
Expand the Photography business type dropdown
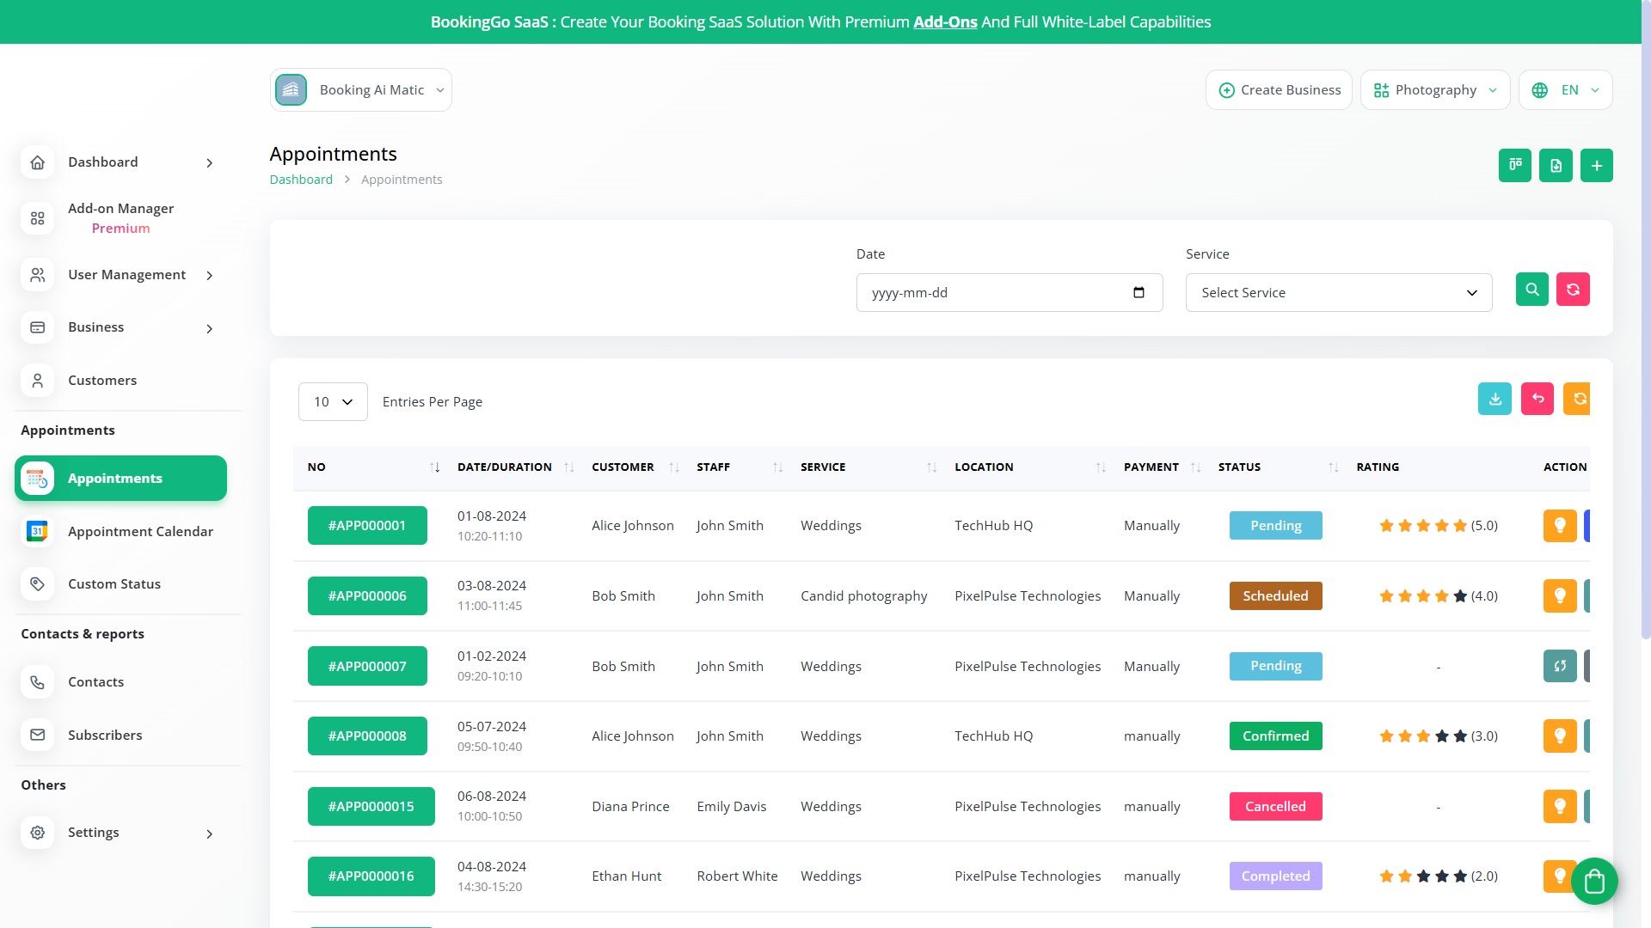click(1434, 90)
